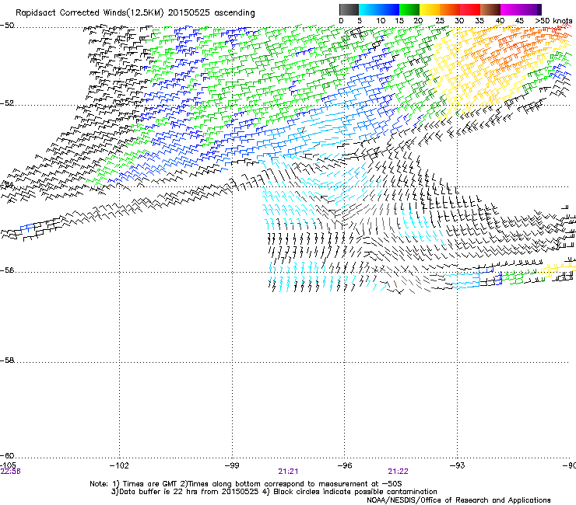This screenshot has height=505, width=576.
Task: Click the 'NOAA/NESDIS/Office of Research and Applications' credit
Action: click(x=458, y=500)
